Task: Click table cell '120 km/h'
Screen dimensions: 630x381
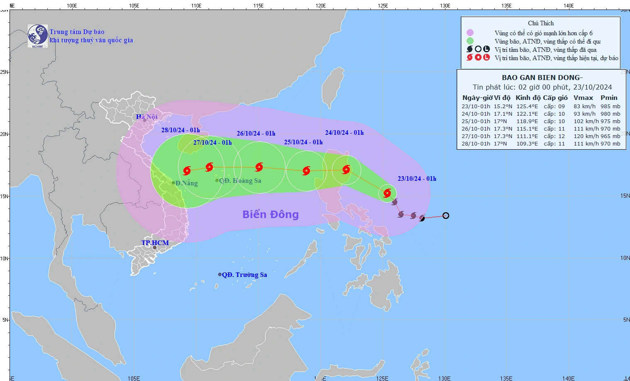Action: [586, 136]
